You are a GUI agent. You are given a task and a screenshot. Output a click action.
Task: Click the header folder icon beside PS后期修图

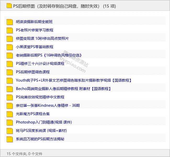click(9, 6)
